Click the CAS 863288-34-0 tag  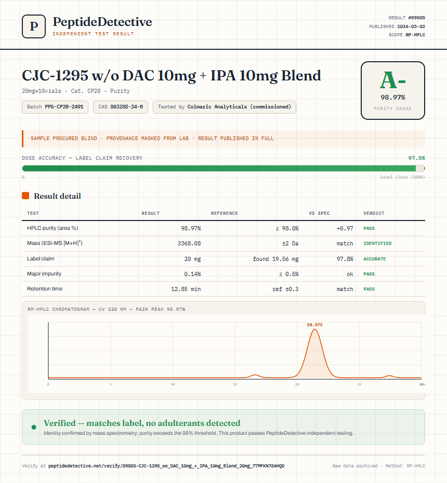pos(121,107)
